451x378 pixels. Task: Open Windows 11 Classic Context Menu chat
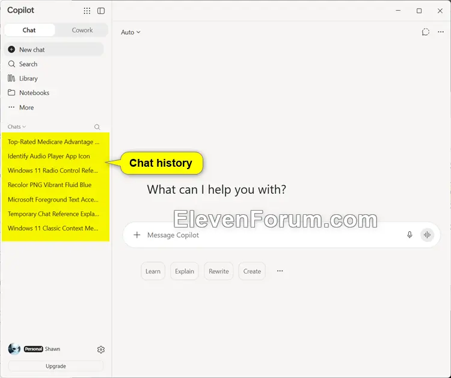coord(54,228)
